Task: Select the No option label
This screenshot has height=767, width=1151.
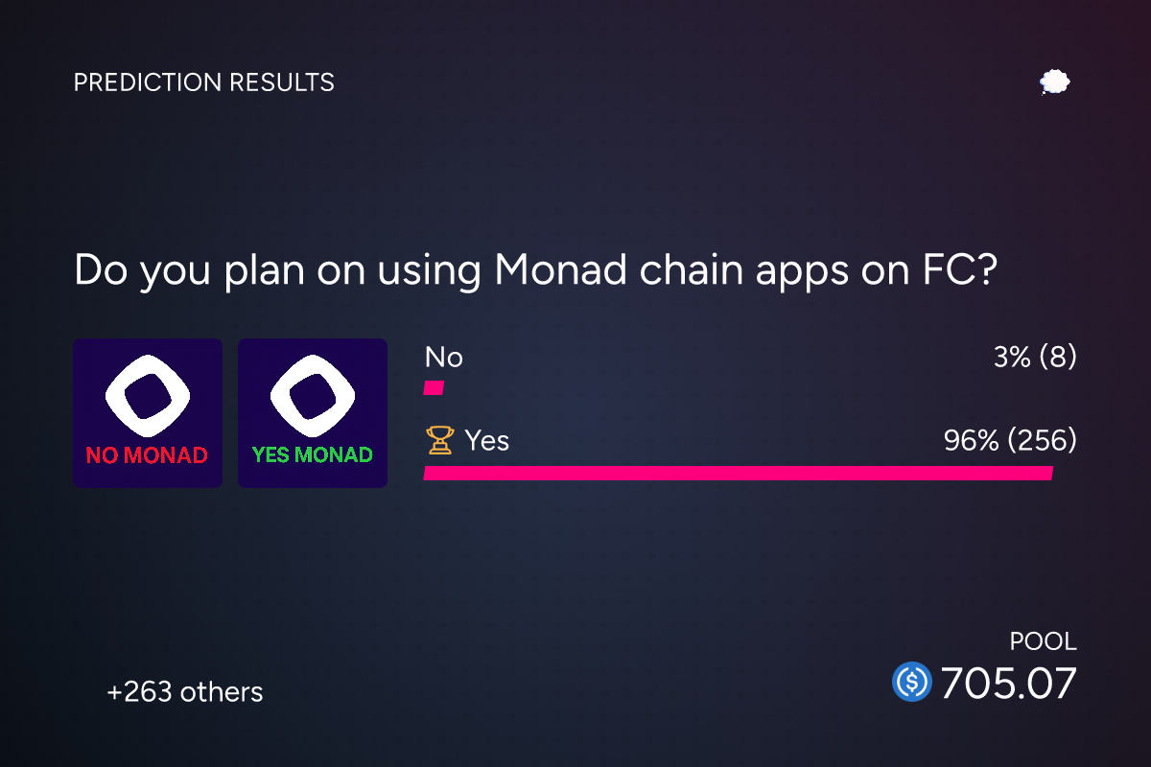Action: click(444, 358)
